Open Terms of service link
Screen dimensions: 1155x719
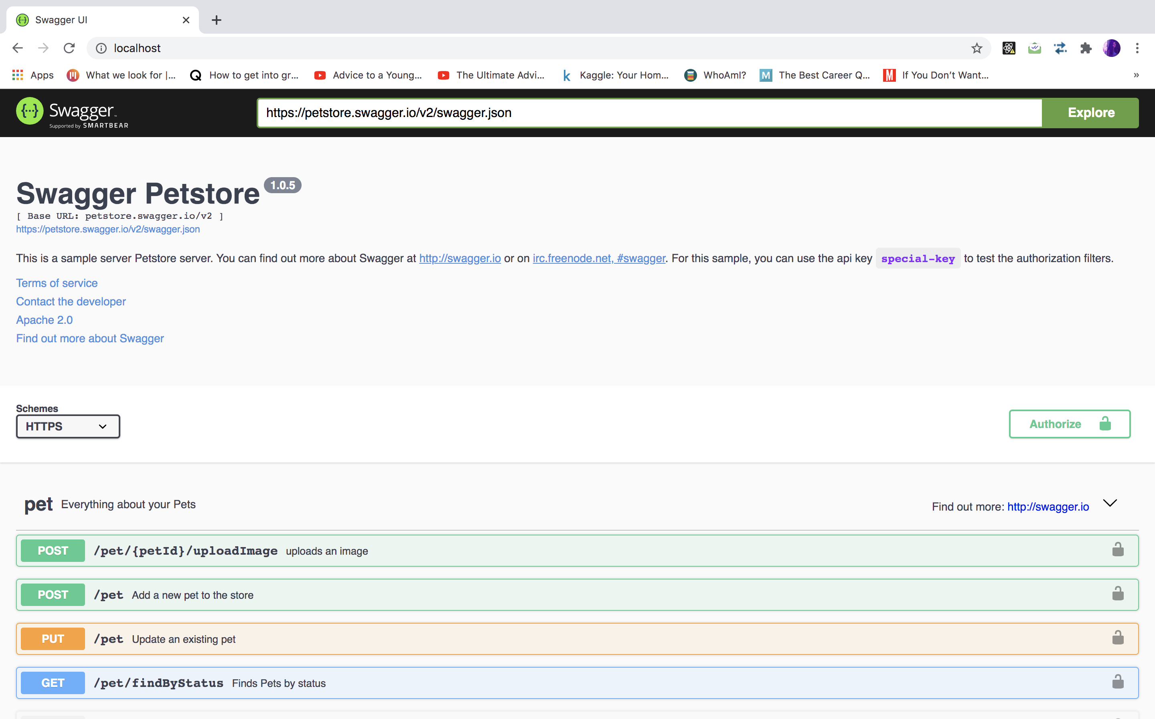tap(57, 283)
